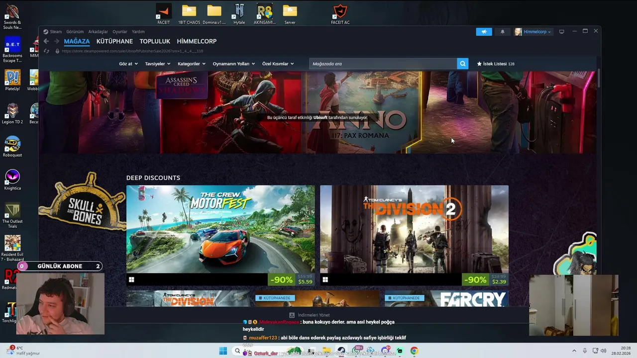Expand the Özel Kısımlar dropdown
The image size is (637, 358).
point(278,64)
